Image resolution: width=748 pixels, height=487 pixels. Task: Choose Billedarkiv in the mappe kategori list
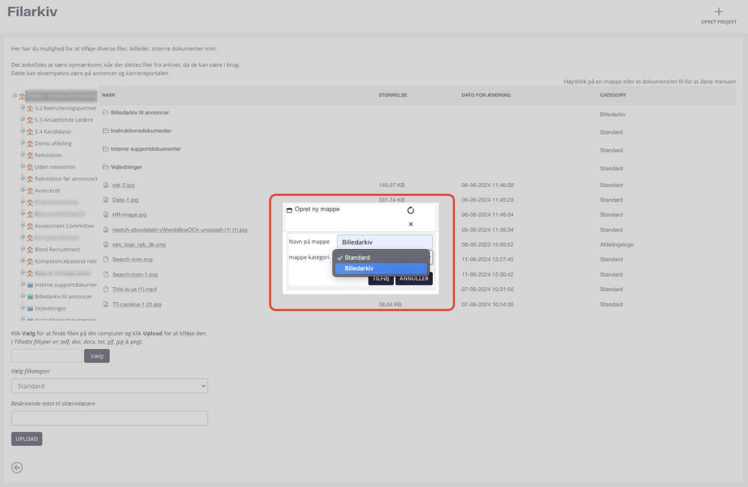[x=381, y=268]
